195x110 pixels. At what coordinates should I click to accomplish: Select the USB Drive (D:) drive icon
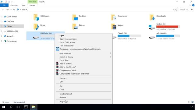(36, 37)
